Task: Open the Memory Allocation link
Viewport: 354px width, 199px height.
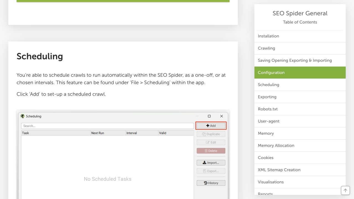Action: click(300, 146)
